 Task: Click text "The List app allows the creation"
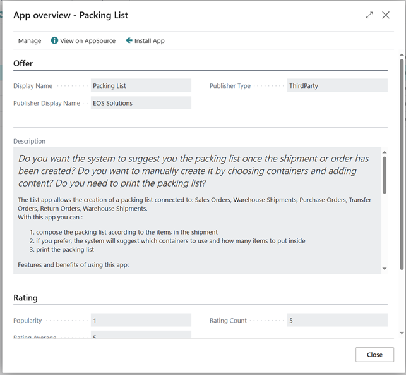coord(194,204)
